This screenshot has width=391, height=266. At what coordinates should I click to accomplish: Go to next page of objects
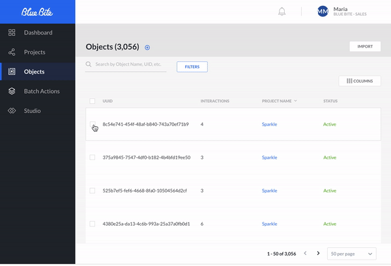318,253
